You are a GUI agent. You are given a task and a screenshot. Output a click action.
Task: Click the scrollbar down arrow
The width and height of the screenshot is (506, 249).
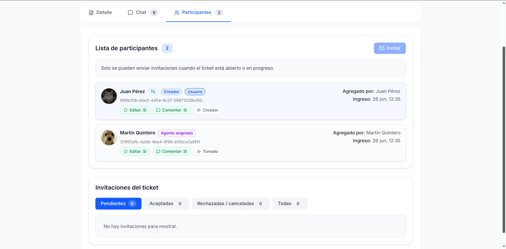click(x=504, y=247)
